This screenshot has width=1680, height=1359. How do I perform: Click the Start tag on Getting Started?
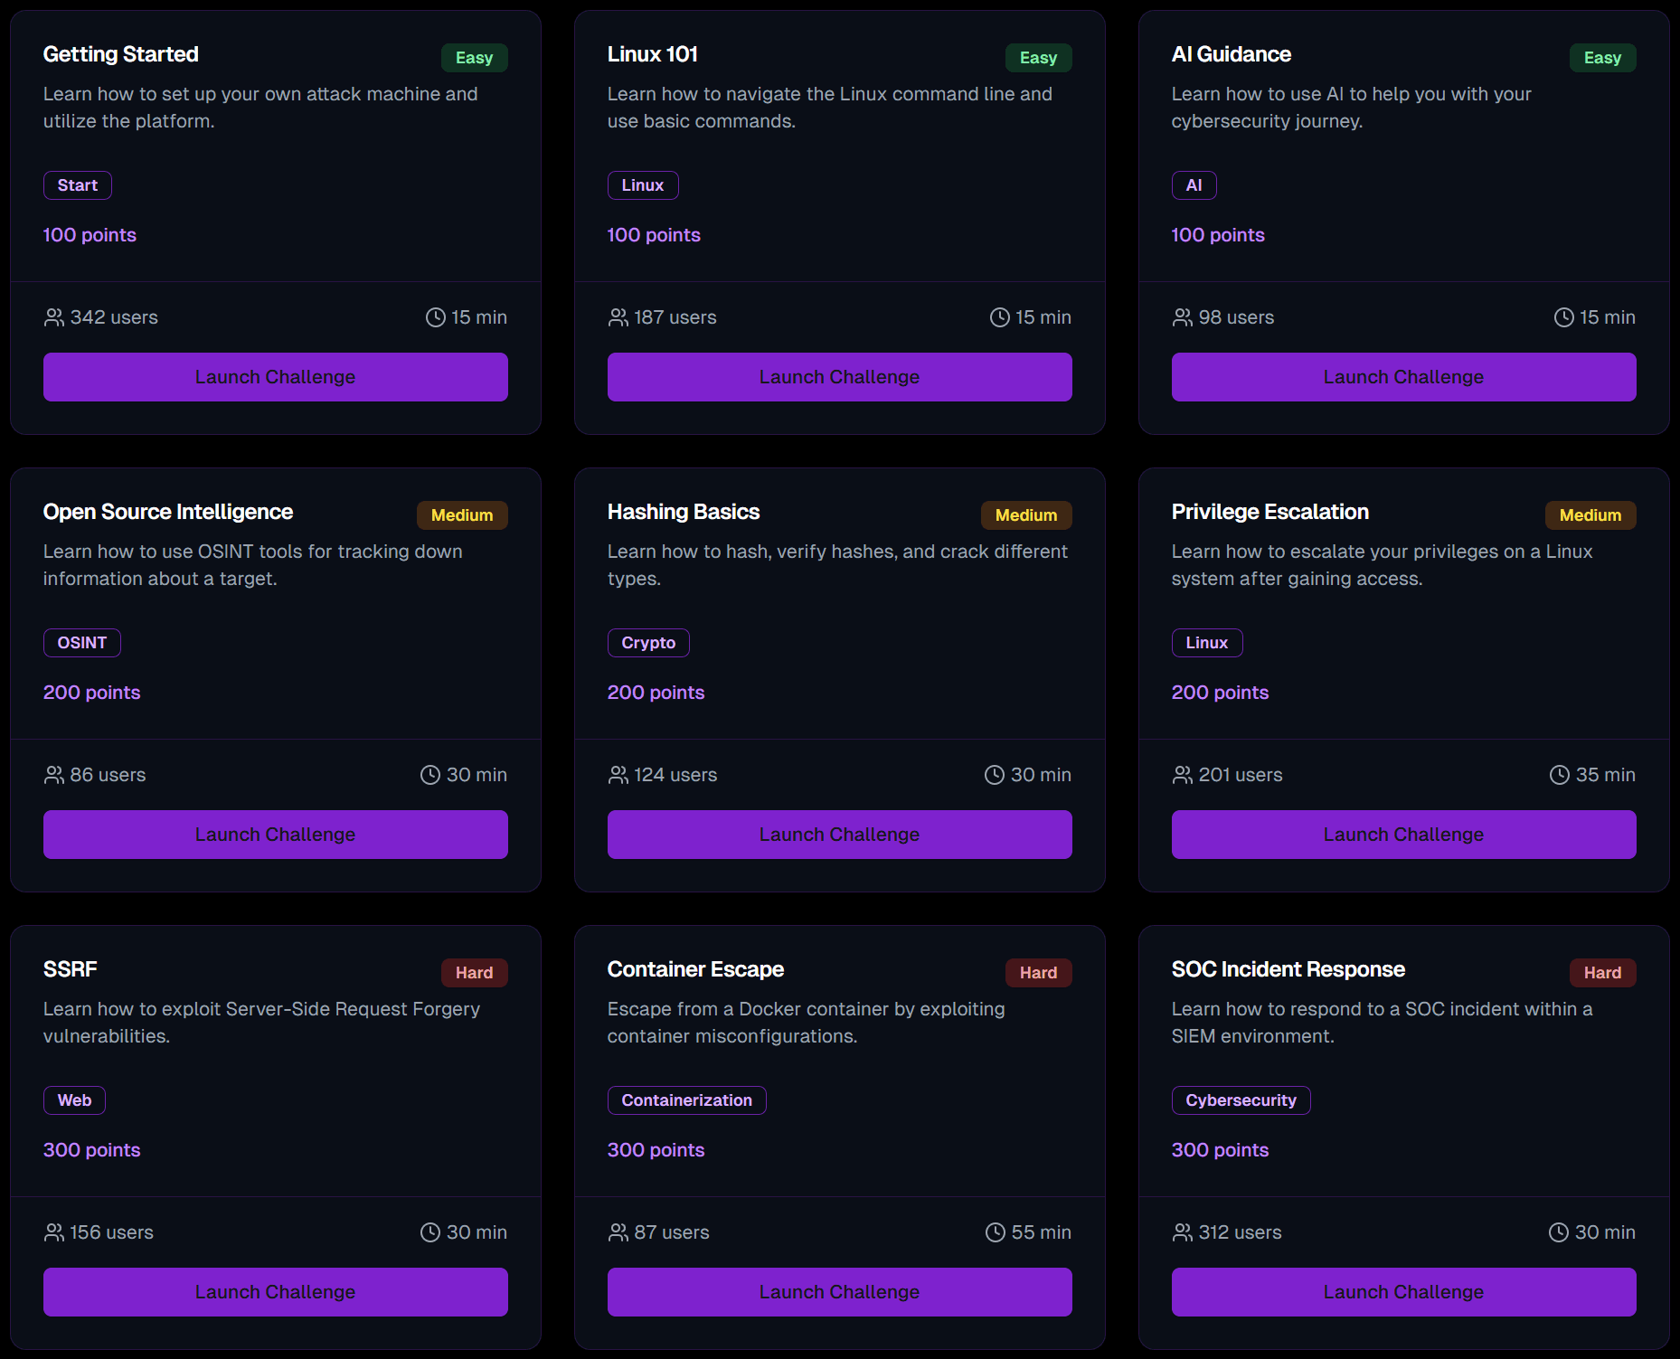tap(77, 184)
